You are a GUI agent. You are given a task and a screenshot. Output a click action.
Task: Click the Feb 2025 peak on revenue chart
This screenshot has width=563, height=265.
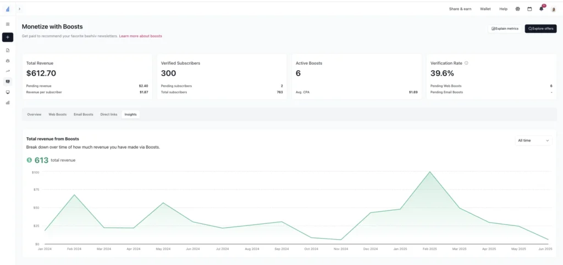[x=429, y=172]
